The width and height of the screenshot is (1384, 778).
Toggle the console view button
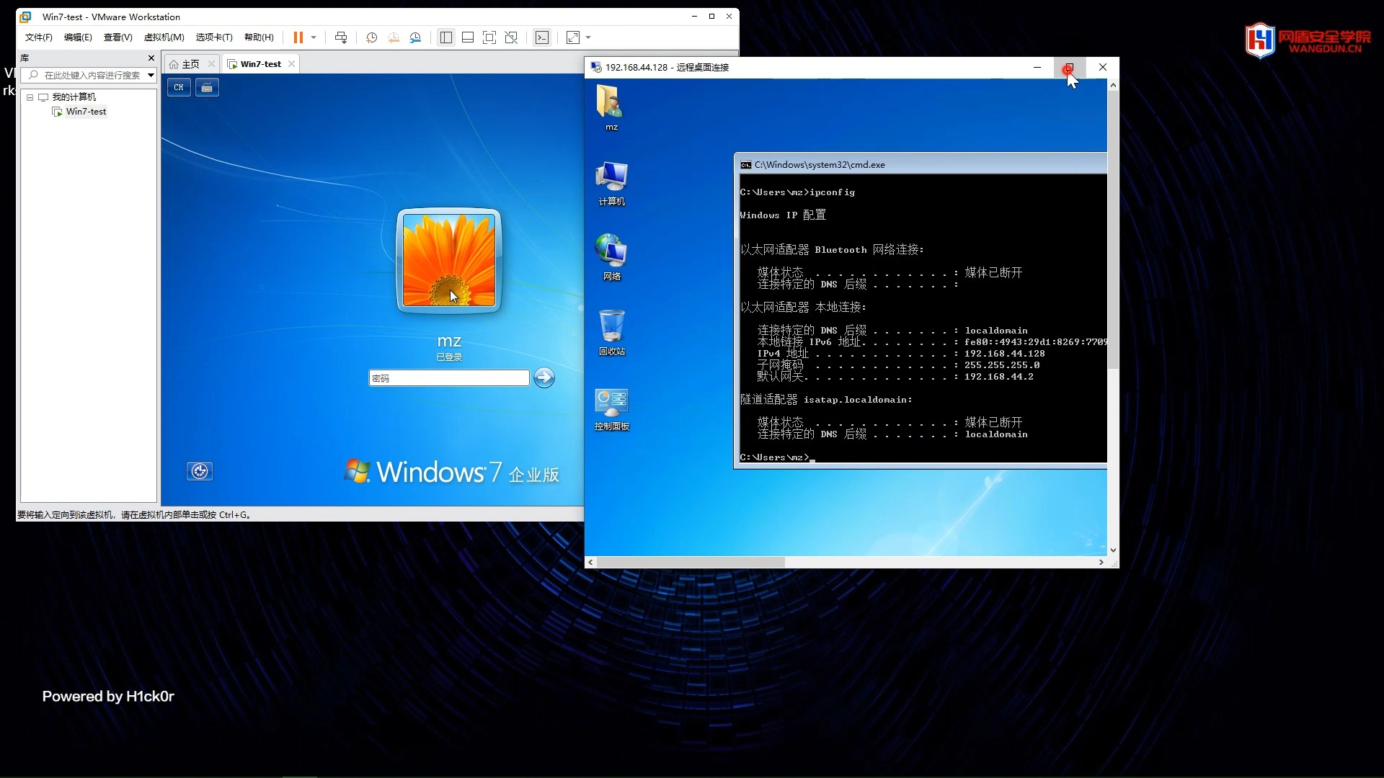[x=542, y=37]
